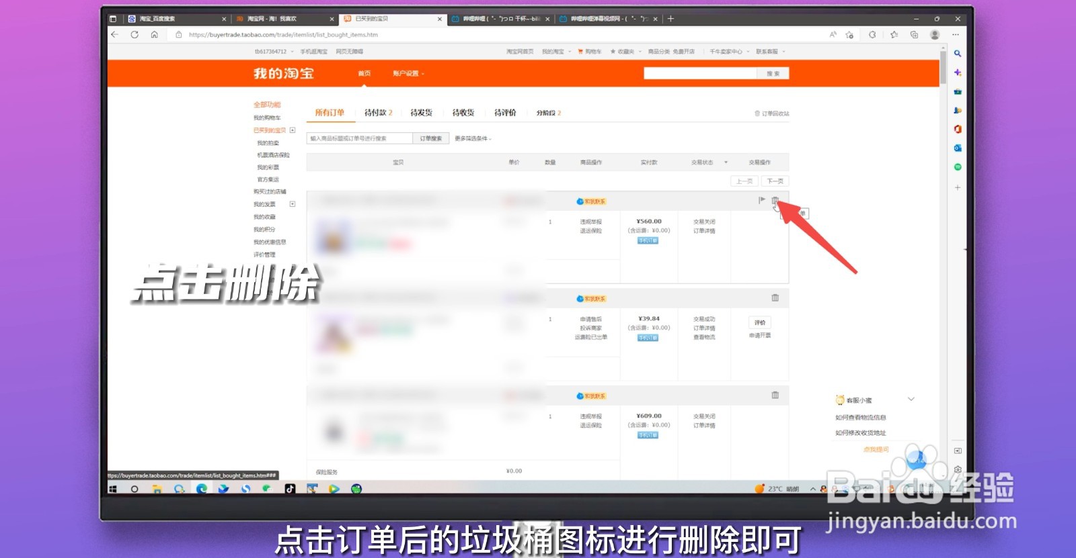Expand the 更多筛选条件 filter options

(473, 138)
